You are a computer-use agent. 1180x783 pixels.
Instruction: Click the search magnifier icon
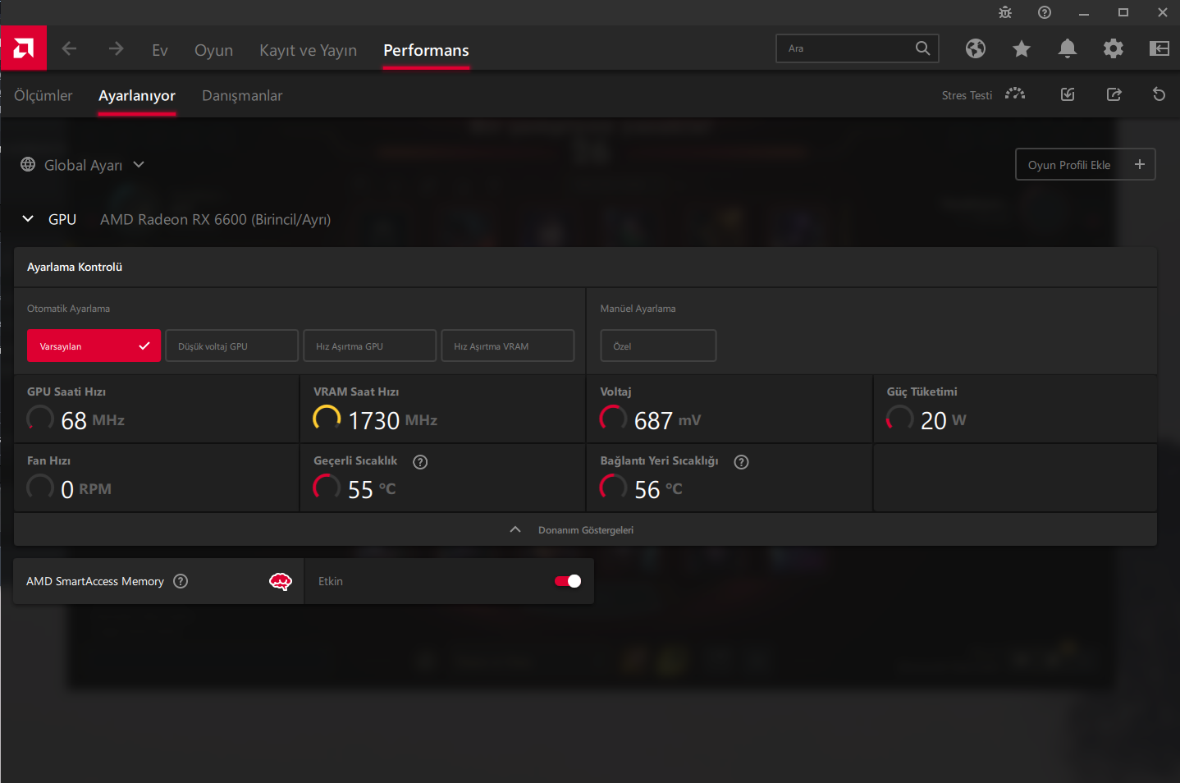[923, 48]
